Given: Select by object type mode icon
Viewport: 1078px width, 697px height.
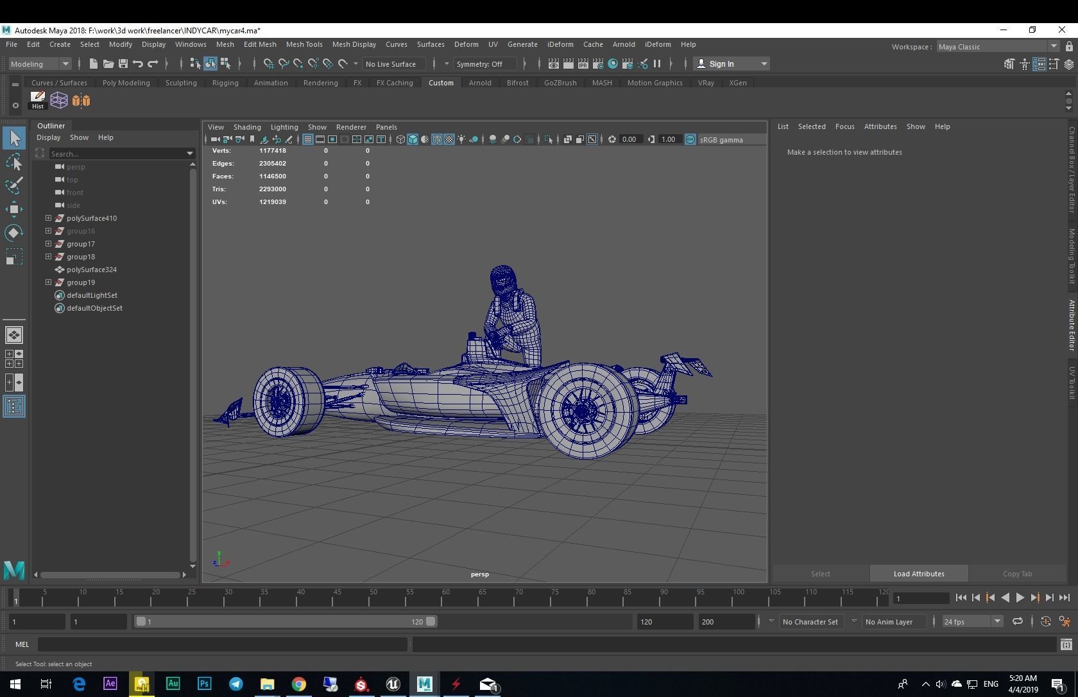Looking at the screenshot, I should point(210,64).
